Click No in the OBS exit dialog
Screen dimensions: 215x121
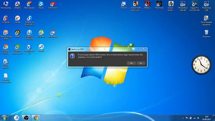tap(141, 63)
